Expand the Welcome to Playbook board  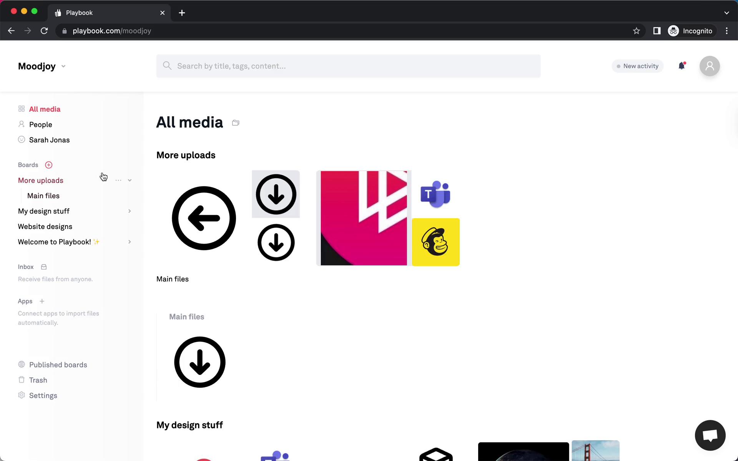click(130, 242)
